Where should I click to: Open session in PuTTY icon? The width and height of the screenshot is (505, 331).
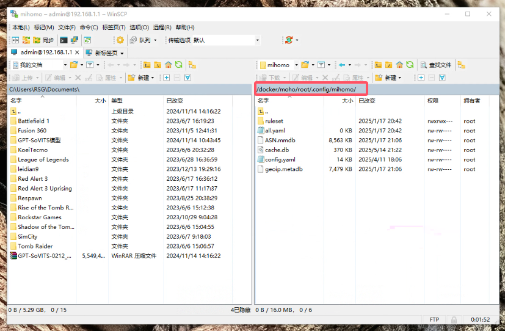point(74,40)
